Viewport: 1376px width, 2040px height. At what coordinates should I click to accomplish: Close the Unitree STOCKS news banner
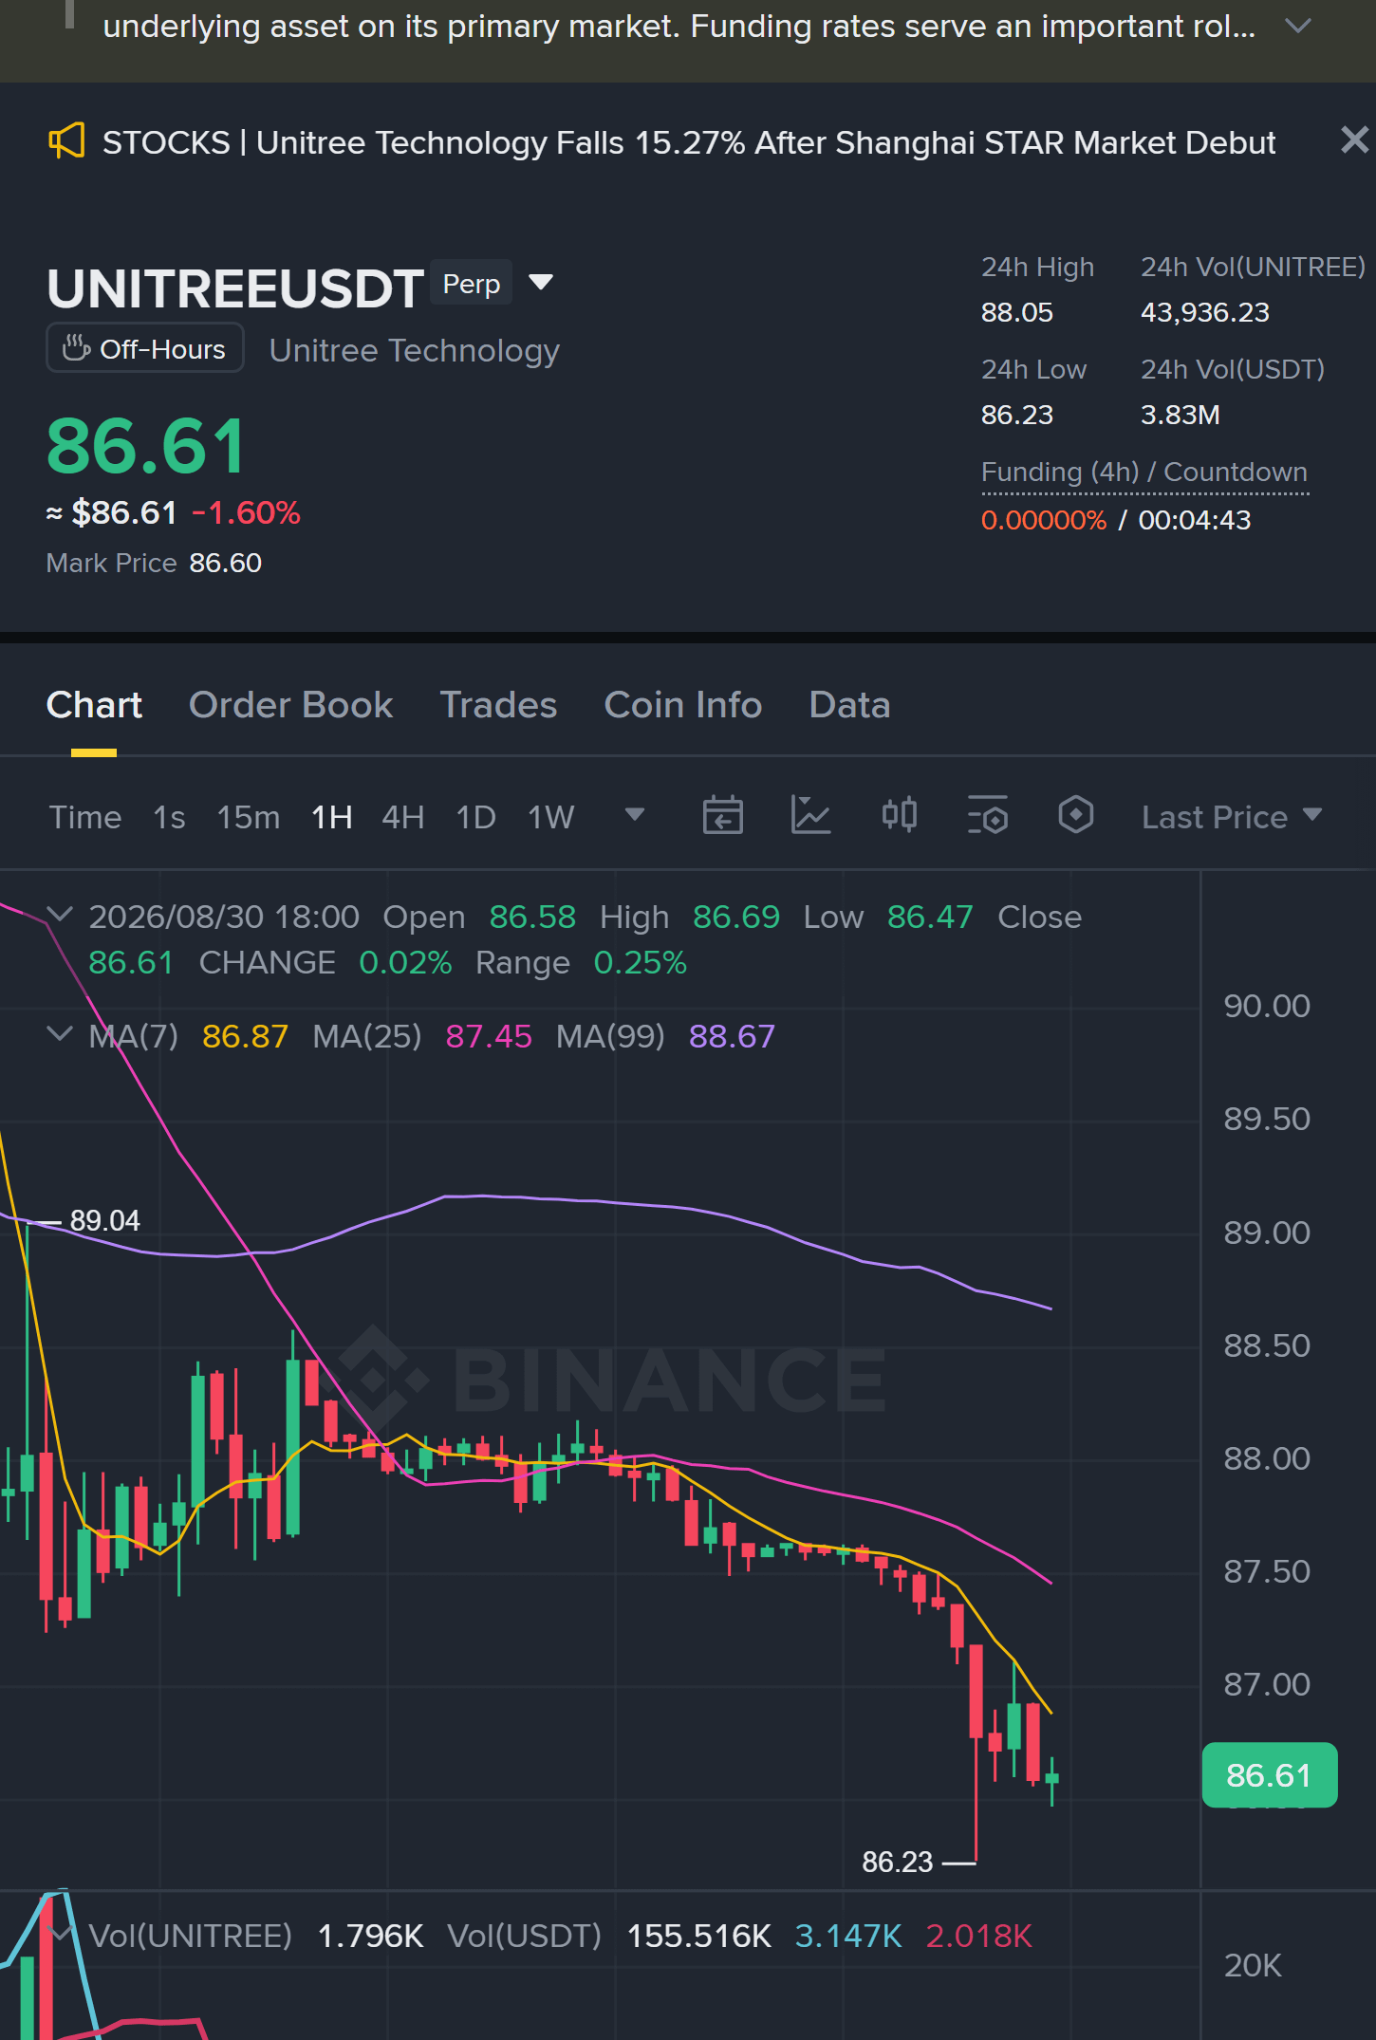(1354, 140)
